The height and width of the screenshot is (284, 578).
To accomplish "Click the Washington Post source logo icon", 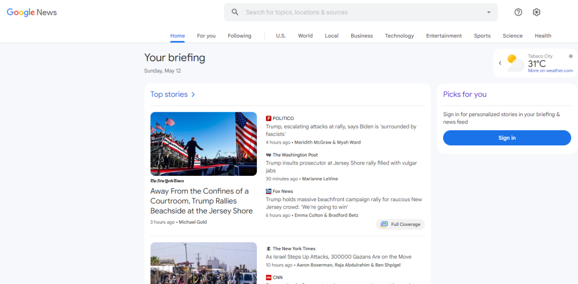I will point(268,155).
